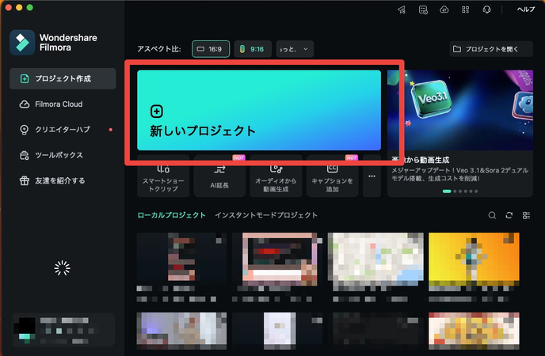The image size is (545, 356).
Task: Open the yellow-orange project thumbnail
Action: point(474,259)
